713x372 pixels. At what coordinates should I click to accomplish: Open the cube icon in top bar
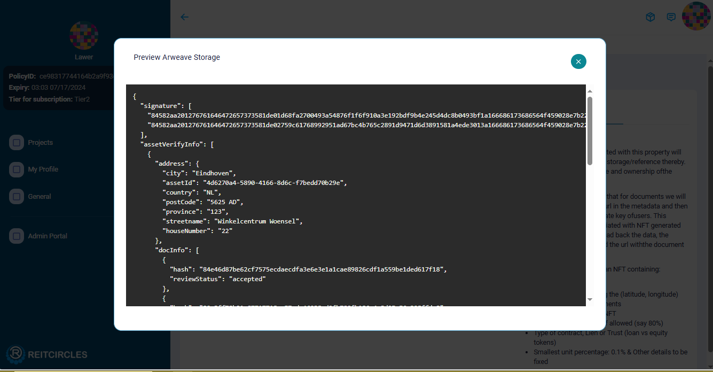pos(650,17)
